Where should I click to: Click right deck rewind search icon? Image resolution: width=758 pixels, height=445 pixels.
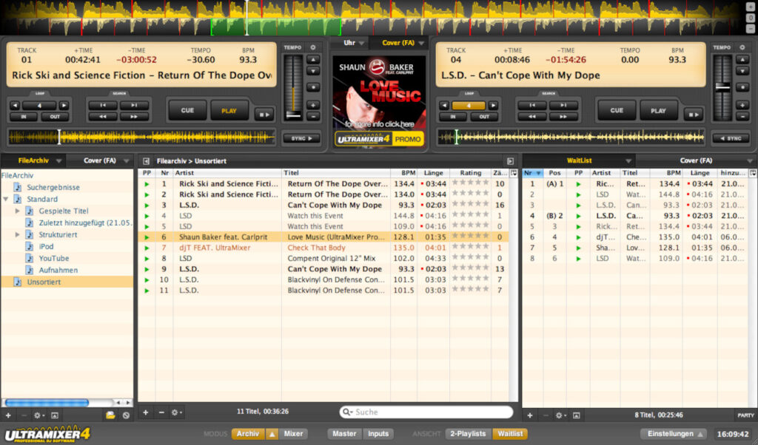coord(531,117)
